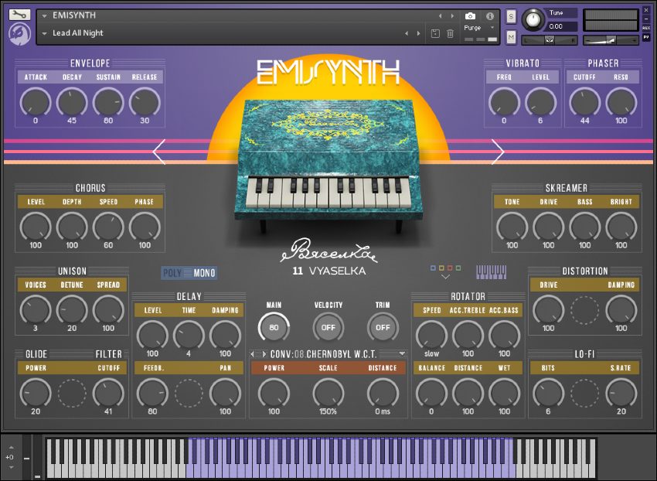This screenshot has height=481, width=657.
Task: Open the CONV:08.CHERNOBYL W.C.T. impulse menu
Action: pos(326,353)
